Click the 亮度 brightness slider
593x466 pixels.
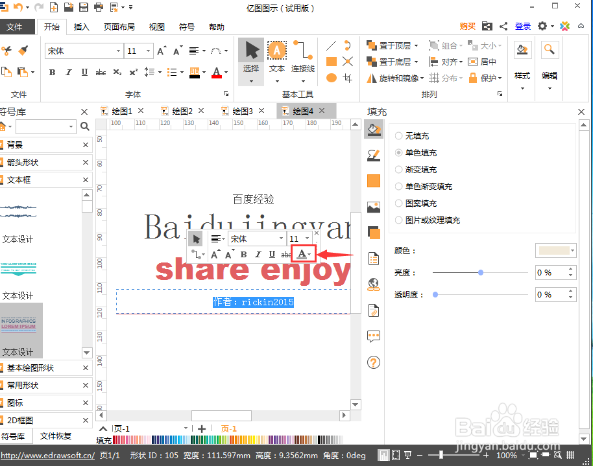480,272
